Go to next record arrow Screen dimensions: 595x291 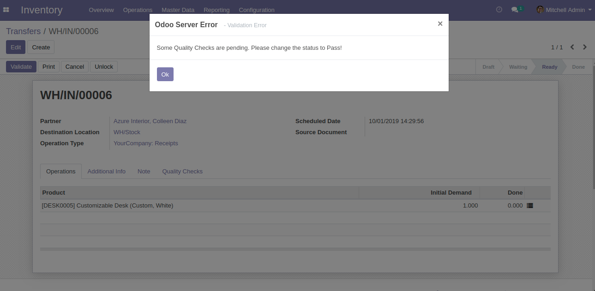point(585,47)
